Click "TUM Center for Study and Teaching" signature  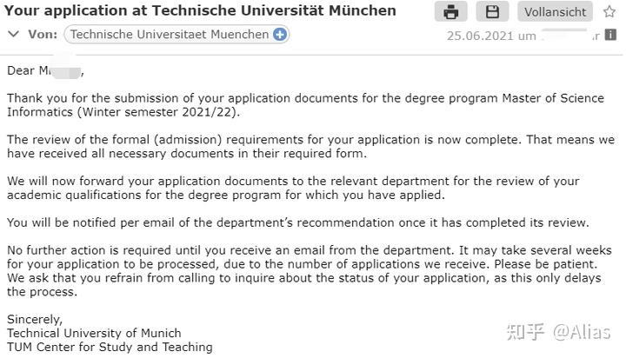tap(110, 347)
